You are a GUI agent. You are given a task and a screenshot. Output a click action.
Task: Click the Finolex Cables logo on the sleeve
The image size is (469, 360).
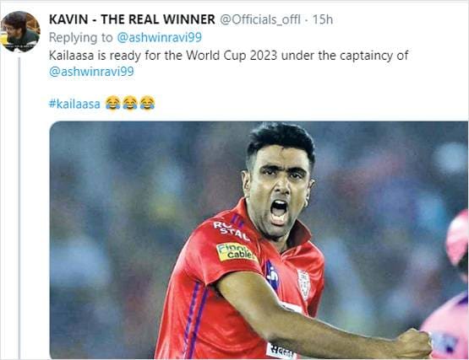[x=236, y=252]
